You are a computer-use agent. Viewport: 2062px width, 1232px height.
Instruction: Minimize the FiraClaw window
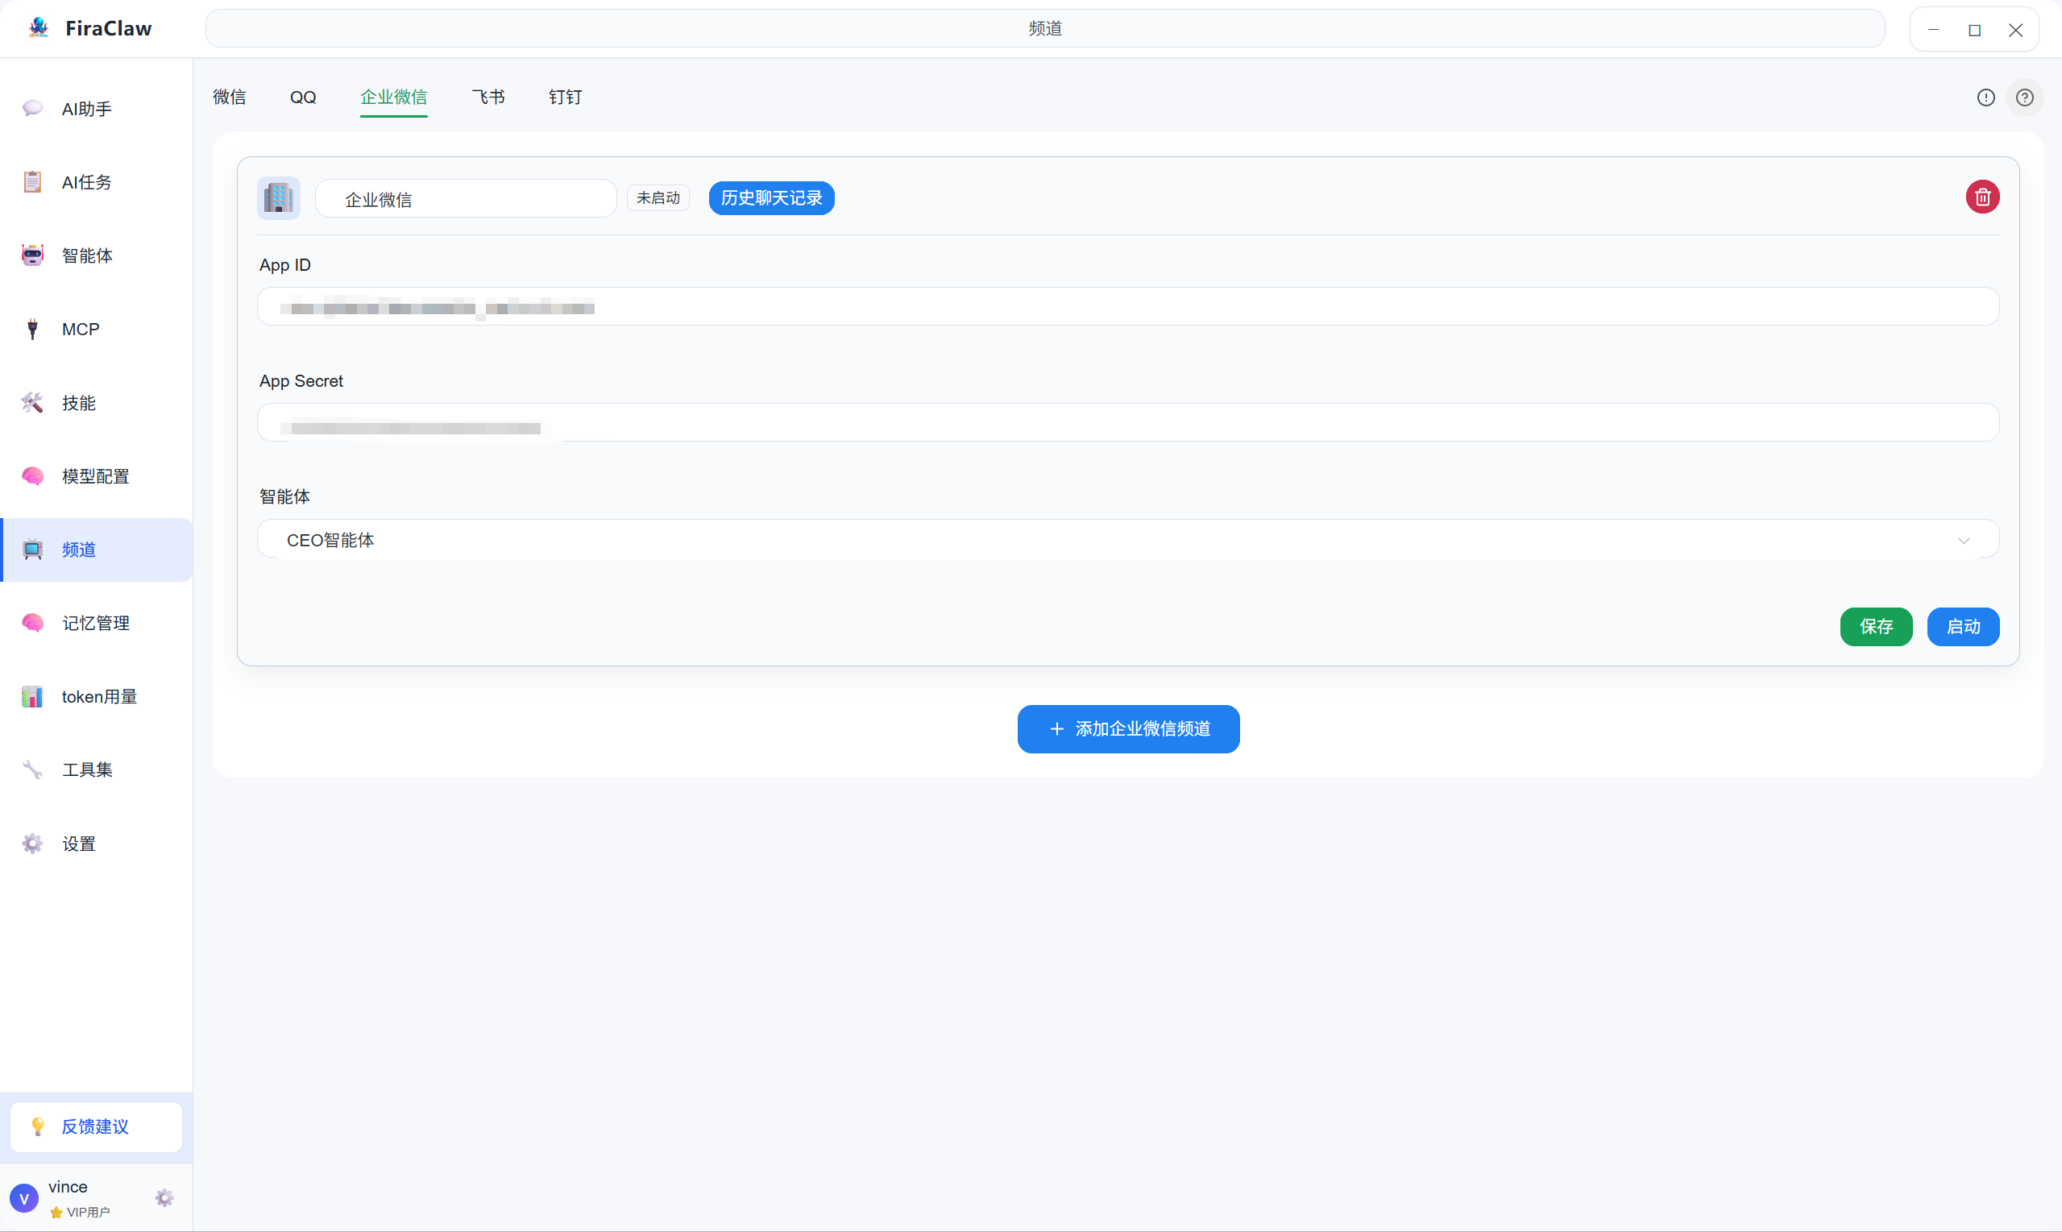[x=1932, y=30]
